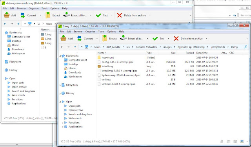
Task: Click Convert icon in front 0.img window
Action: point(79,38)
